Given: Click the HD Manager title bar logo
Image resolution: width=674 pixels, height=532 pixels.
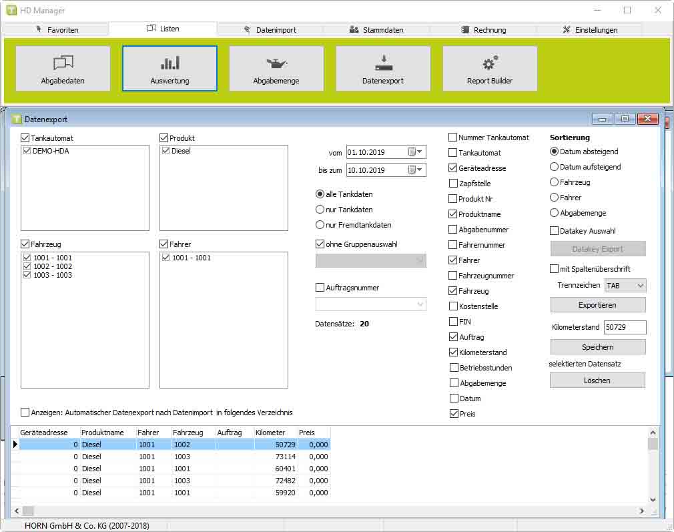Looking at the screenshot, I should coord(11,11).
